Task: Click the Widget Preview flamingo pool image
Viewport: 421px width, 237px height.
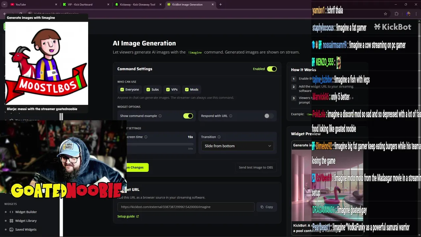Action: 327,186
